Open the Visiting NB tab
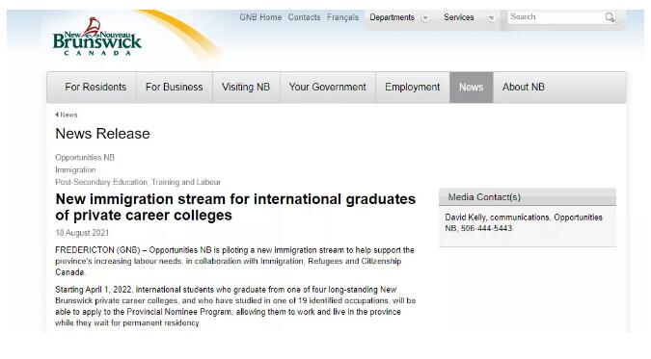The height and width of the screenshot is (359, 651). pyautogui.click(x=246, y=87)
